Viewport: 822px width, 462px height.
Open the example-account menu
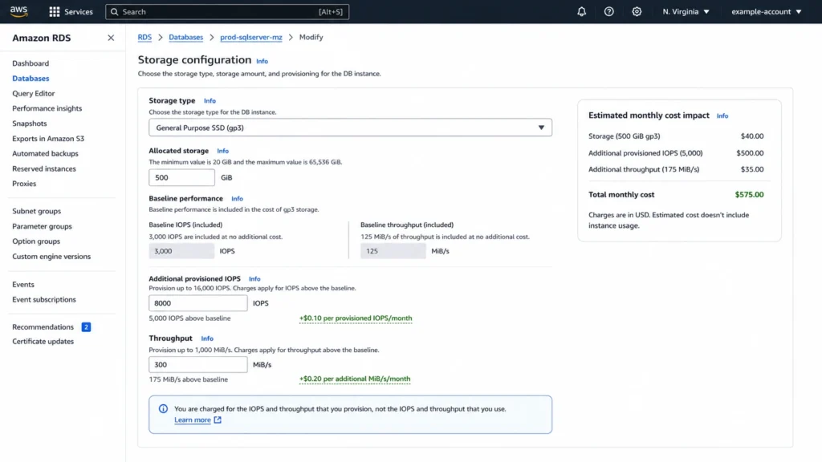pyautogui.click(x=767, y=11)
